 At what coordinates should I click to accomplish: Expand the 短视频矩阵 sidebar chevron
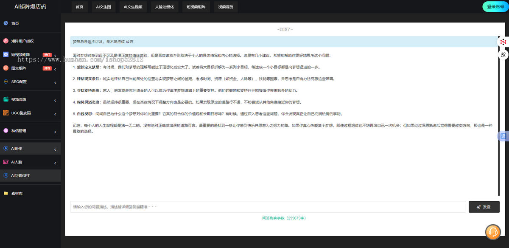coord(55,55)
